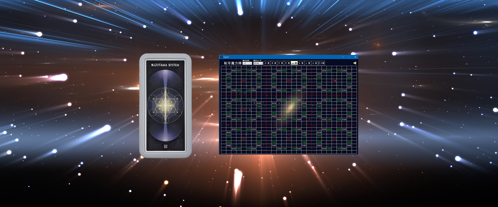This screenshot has height=207, width=498.
Task: Open the 表示コード dropdown showing 25104
Action: [258, 63]
